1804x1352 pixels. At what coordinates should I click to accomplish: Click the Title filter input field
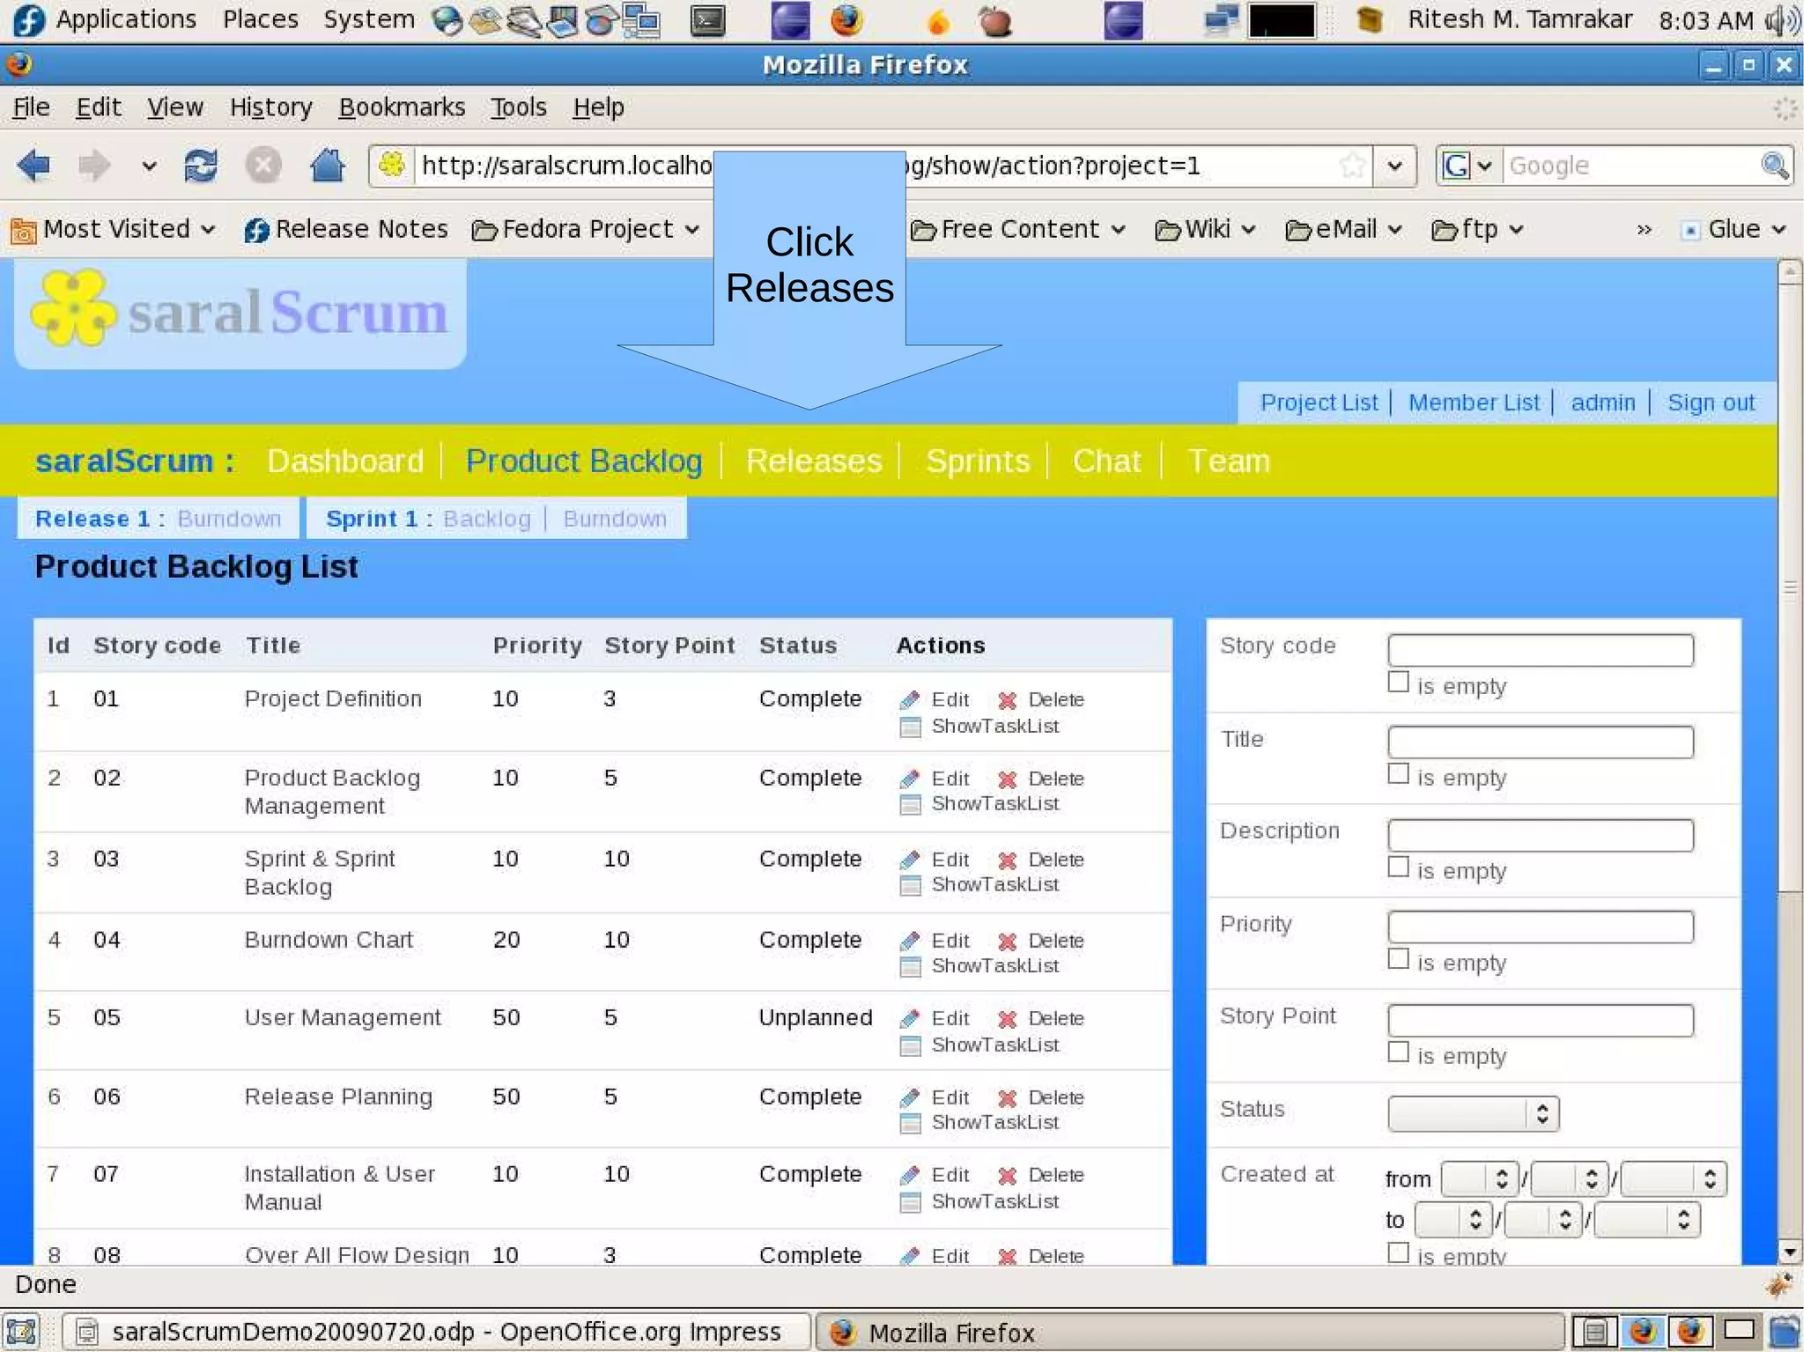click(1540, 742)
